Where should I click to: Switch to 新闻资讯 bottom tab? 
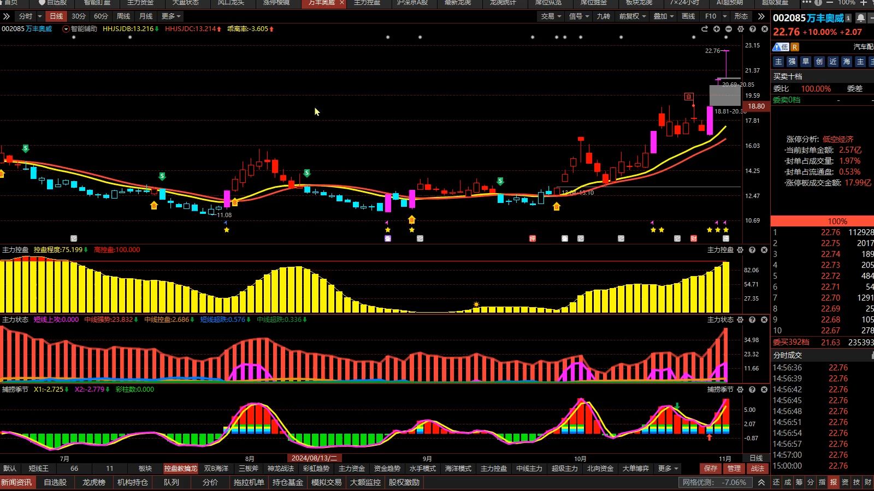16,483
